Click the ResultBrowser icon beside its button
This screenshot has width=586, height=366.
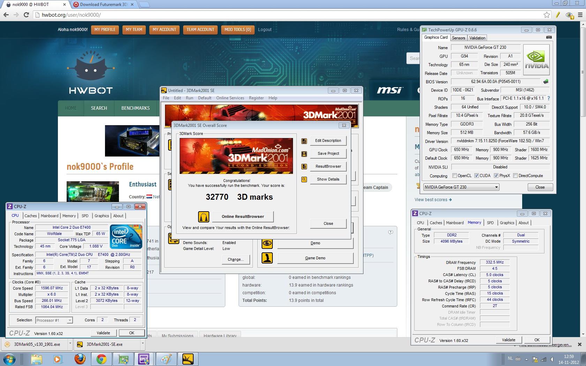click(304, 167)
